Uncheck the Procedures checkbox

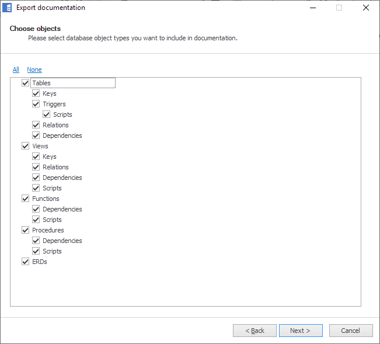pos(25,230)
